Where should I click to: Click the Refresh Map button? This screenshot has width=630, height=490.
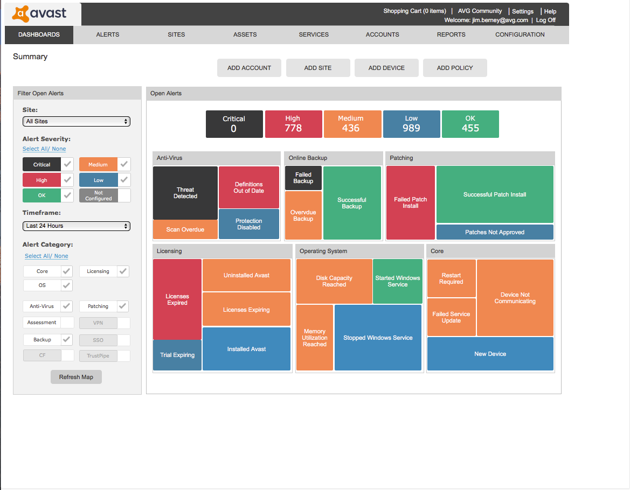click(76, 377)
